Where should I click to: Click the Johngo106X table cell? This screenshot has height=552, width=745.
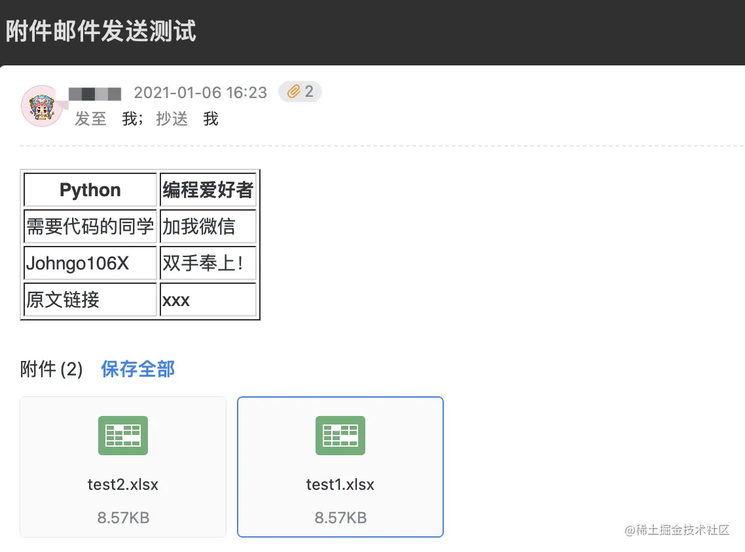[90, 263]
